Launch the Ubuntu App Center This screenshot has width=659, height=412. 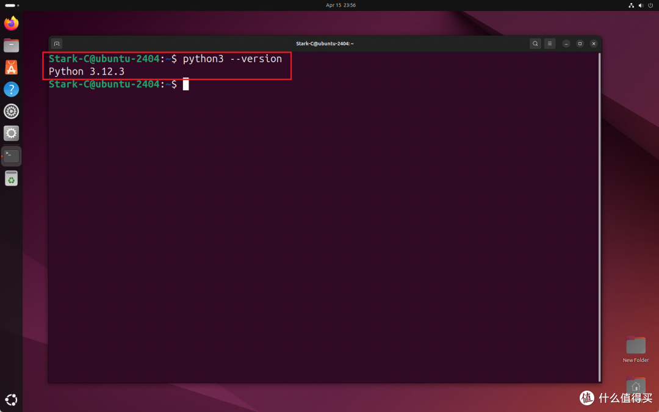[x=12, y=67]
